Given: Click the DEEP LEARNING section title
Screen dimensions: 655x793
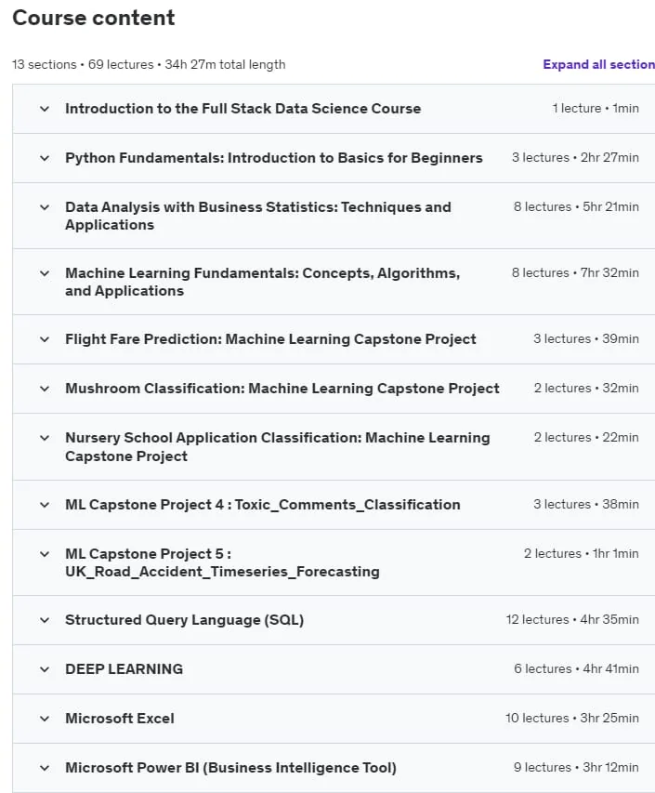Looking at the screenshot, I should click(x=124, y=669).
